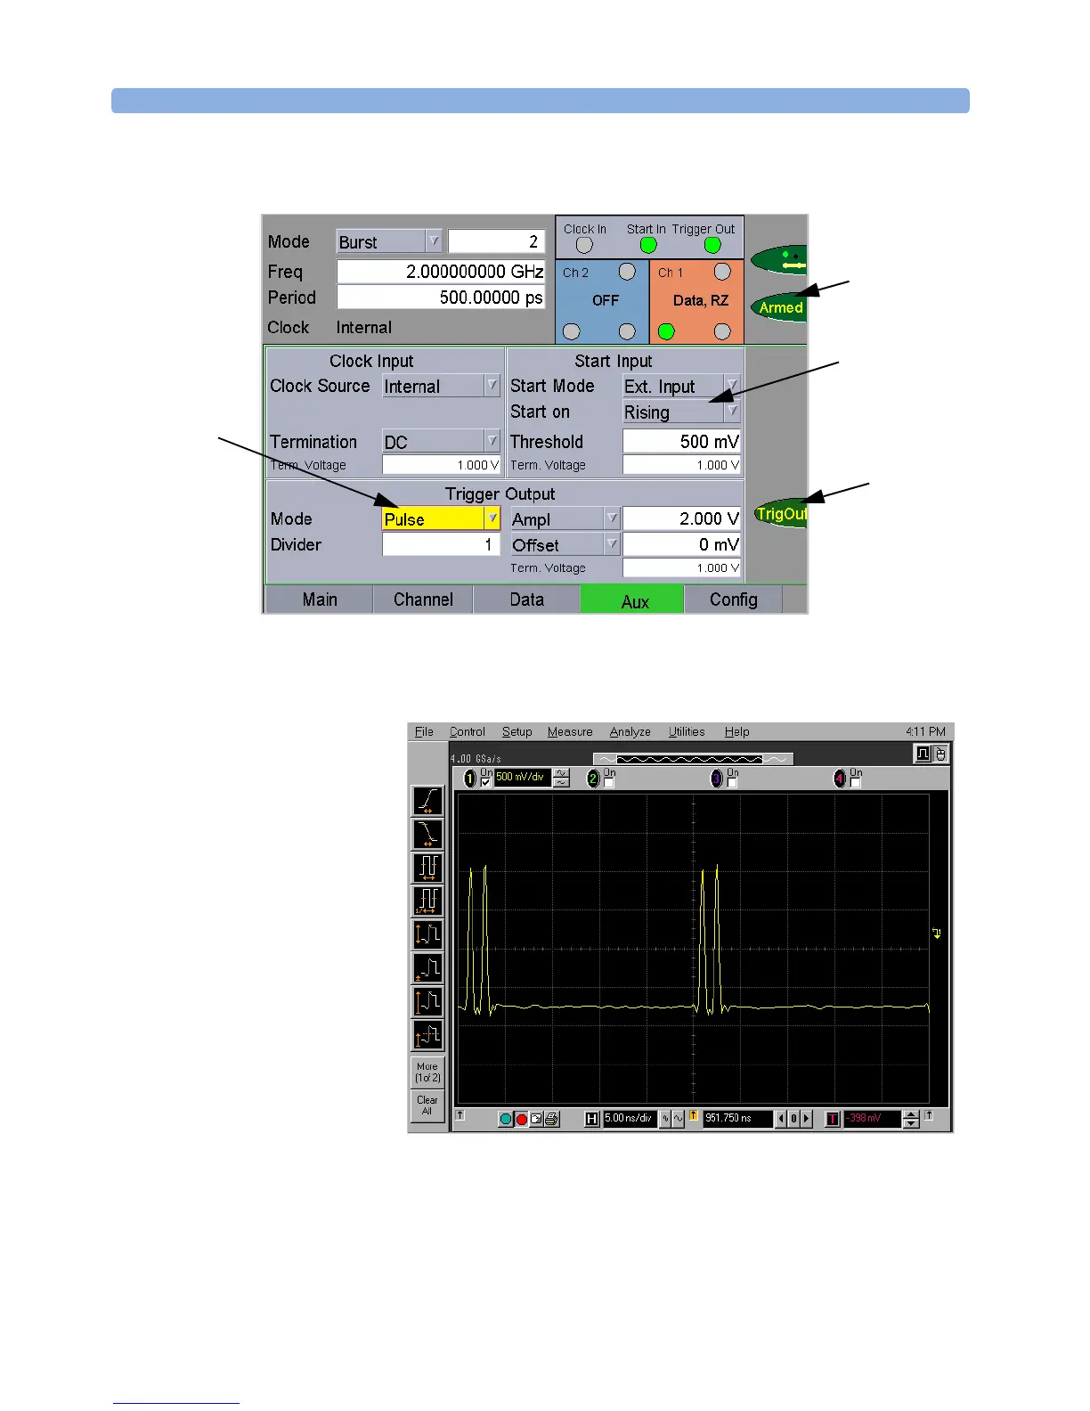This screenshot has height=1411, width=1090.
Task: Click the mouse icon in oscilloscope header
Action: (x=940, y=754)
